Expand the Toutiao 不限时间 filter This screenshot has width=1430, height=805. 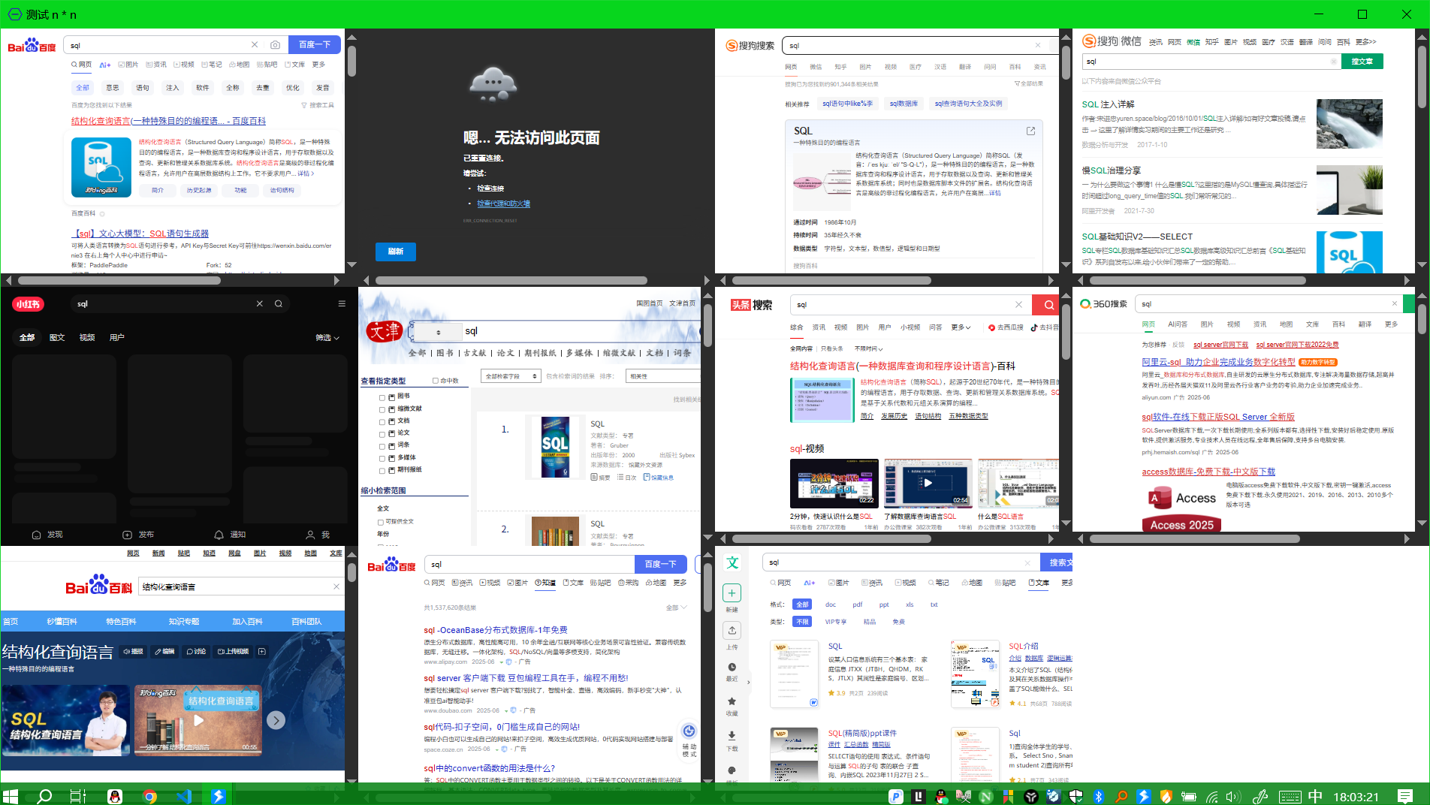(x=868, y=348)
